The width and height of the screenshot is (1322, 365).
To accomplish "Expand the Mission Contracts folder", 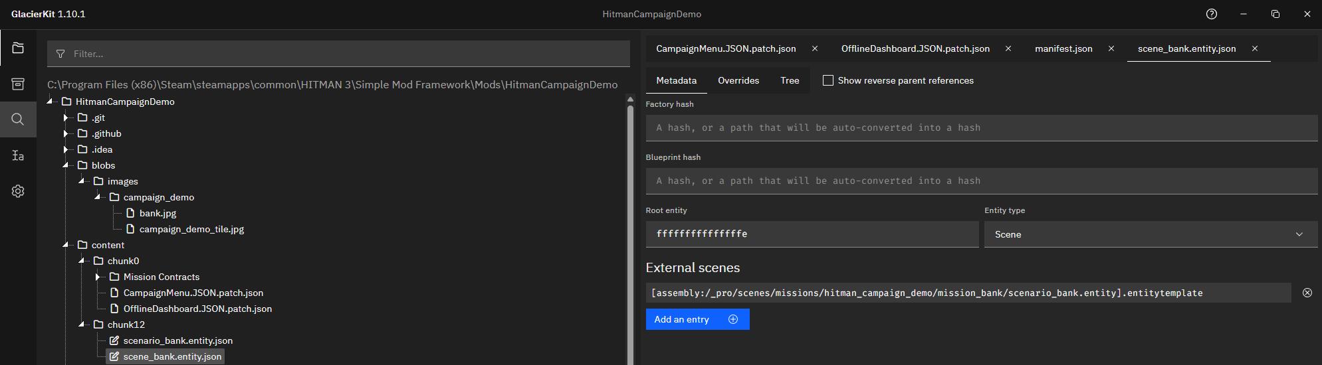I will pos(98,277).
